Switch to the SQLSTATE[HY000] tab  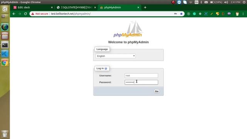pyautogui.click(x=76, y=7)
